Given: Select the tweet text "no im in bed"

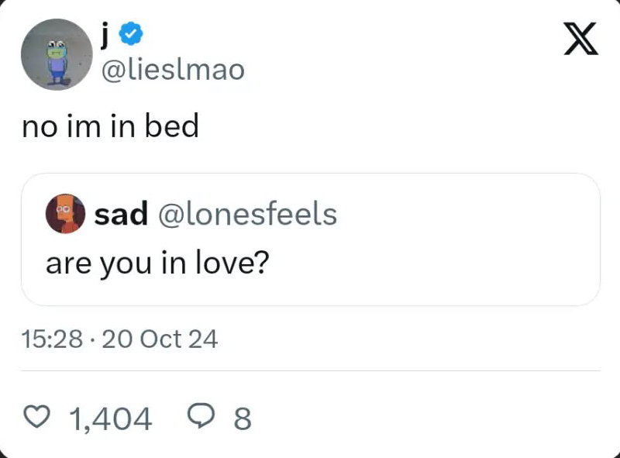Looking at the screenshot, I should click(110, 126).
